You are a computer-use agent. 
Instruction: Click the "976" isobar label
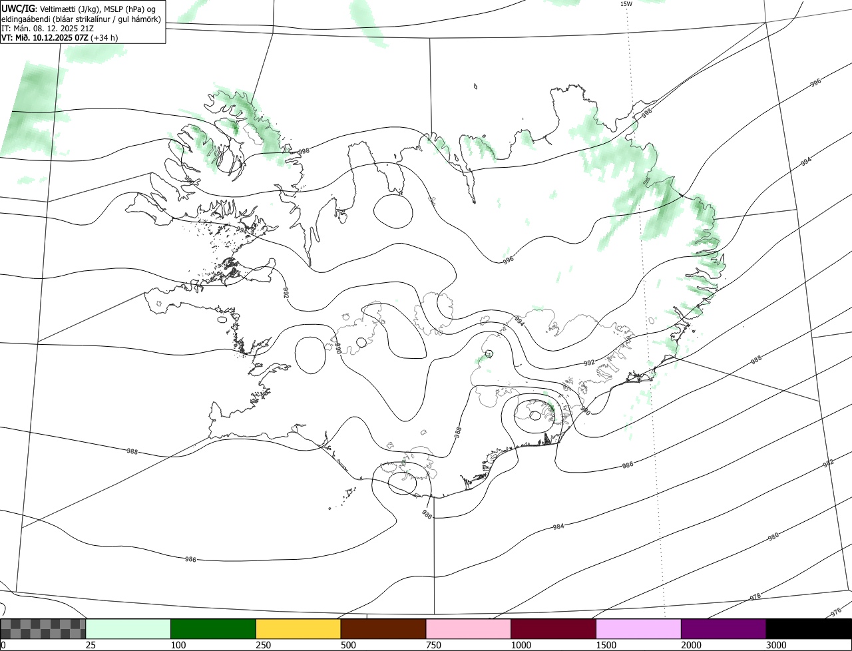pos(836,612)
